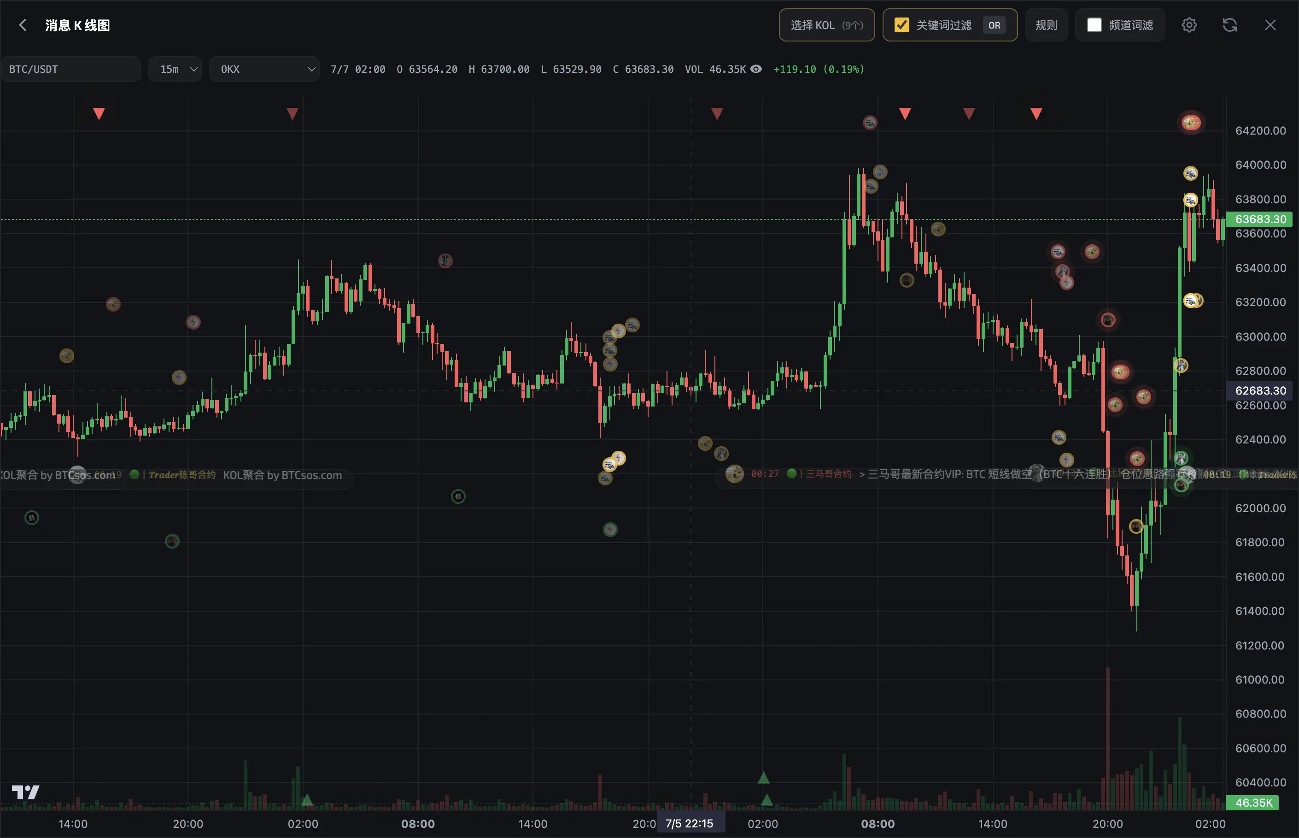Screen dimensions: 1299x838
Task: Click the Trader陈哥合约 message label
Action: (182, 474)
